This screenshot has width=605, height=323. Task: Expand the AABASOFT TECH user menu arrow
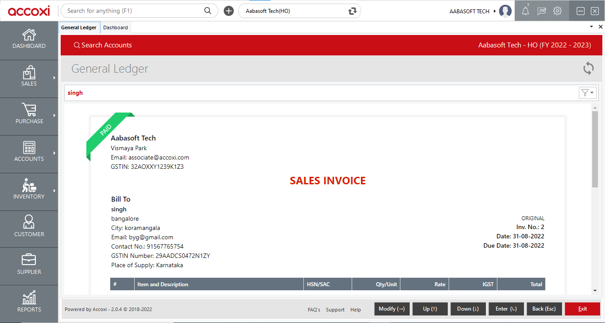495,11
